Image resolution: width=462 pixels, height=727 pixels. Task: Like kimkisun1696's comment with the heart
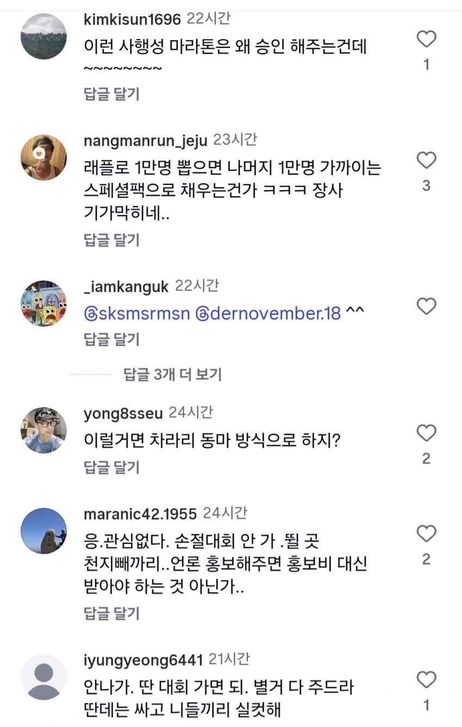[x=427, y=39]
